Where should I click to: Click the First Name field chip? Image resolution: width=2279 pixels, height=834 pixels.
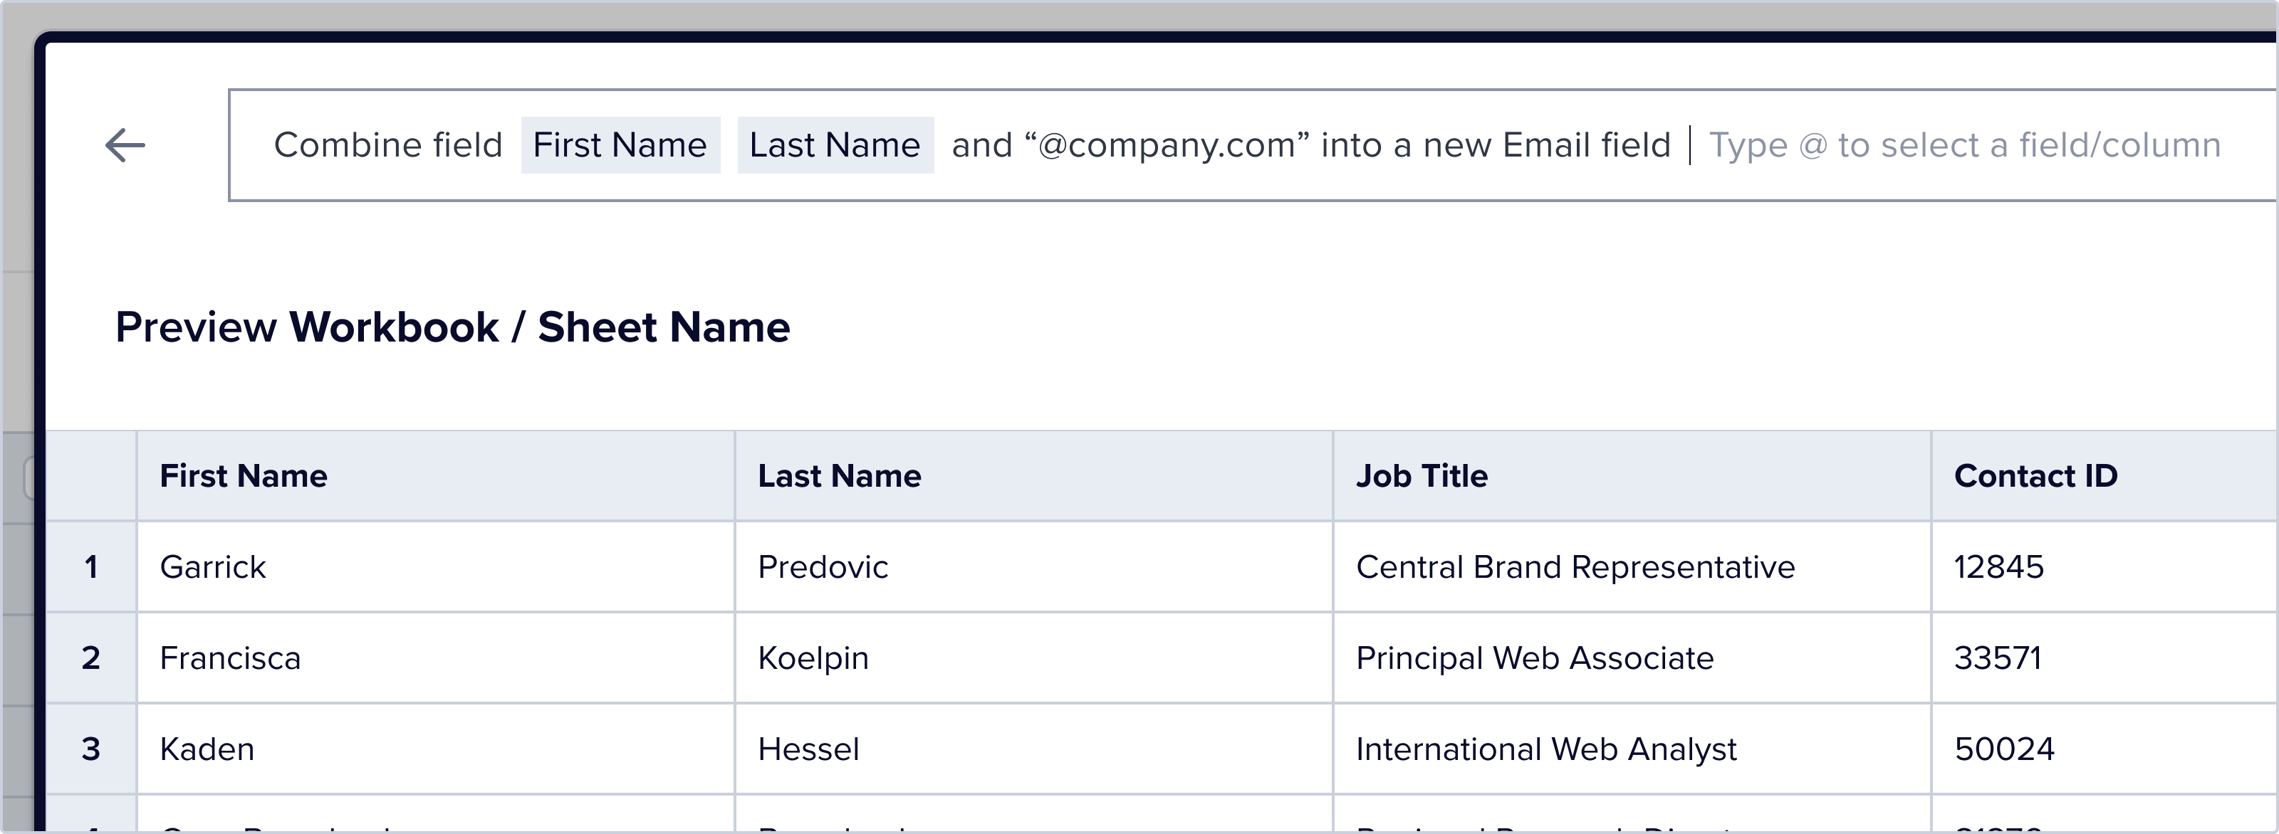tap(620, 145)
